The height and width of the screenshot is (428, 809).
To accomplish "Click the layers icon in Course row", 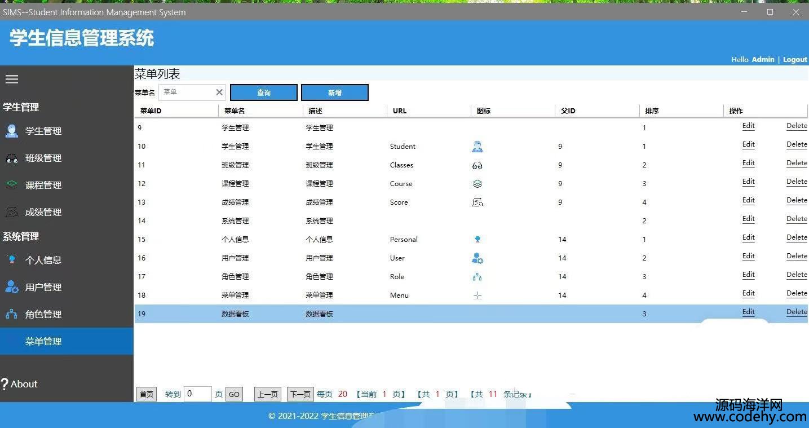I will 478,184.
